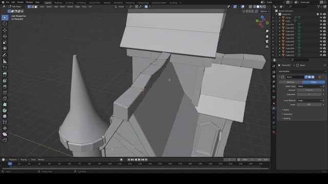Toggle camera view icon in viewport

[267, 41]
